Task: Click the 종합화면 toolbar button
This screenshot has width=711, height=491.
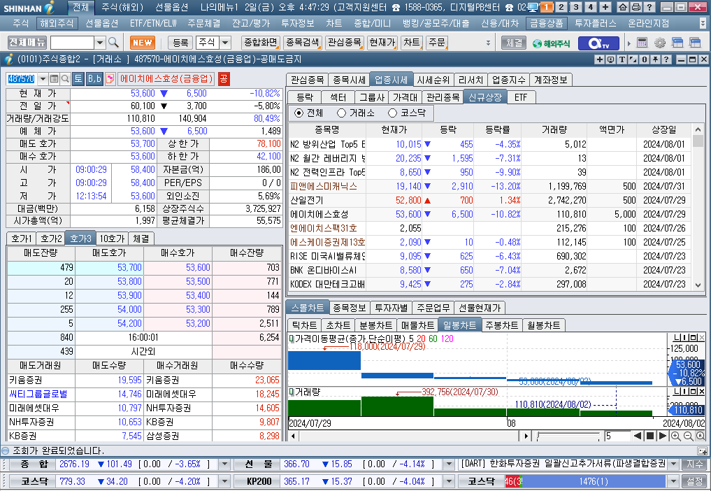Action: tap(260, 43)
